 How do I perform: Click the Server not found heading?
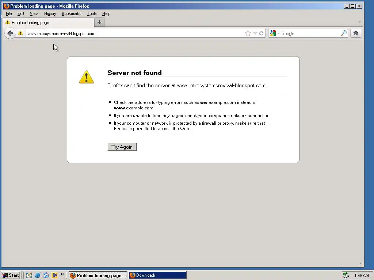click(x=134, y=73)
